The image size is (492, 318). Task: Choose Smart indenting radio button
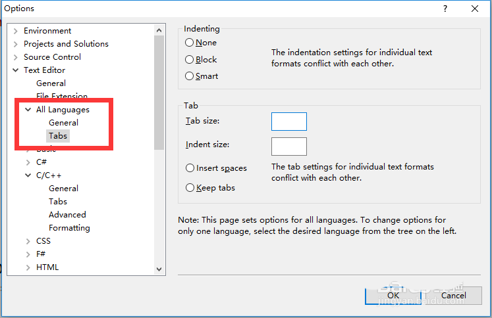pyautogui.click(x=190, y=76)
